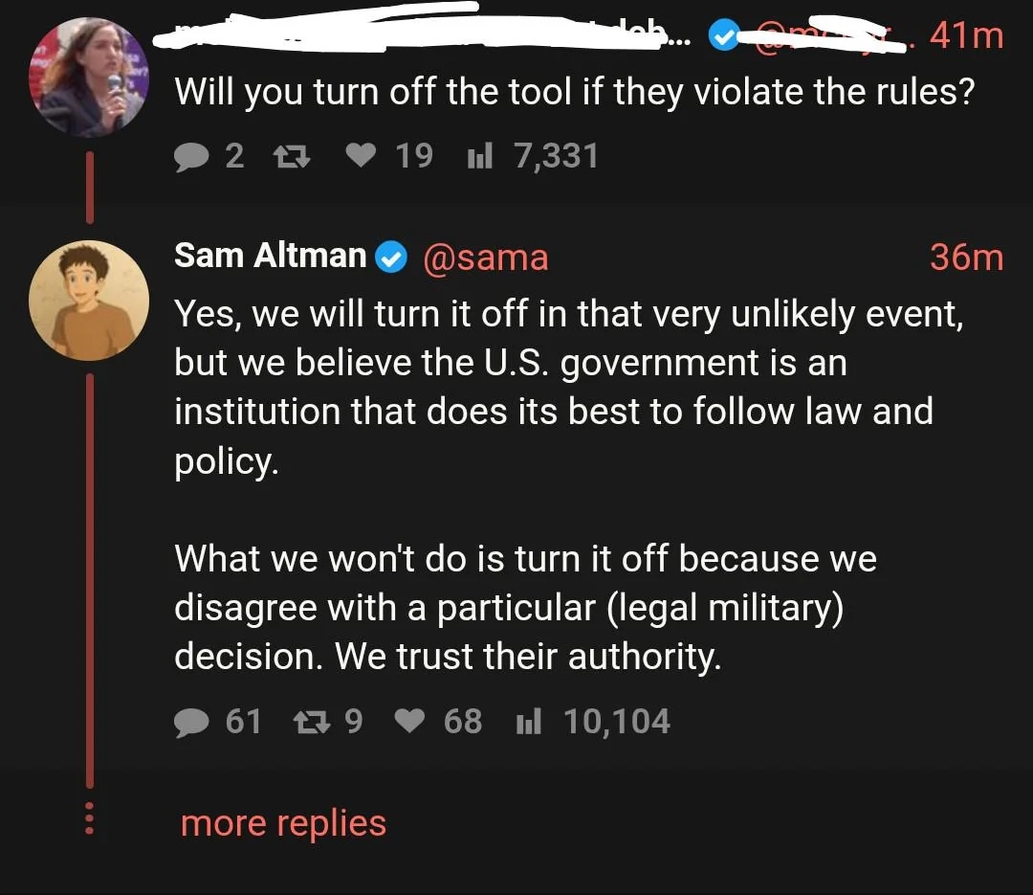
Task: Click the Sam Altman display name
Action: coord(270,257)
